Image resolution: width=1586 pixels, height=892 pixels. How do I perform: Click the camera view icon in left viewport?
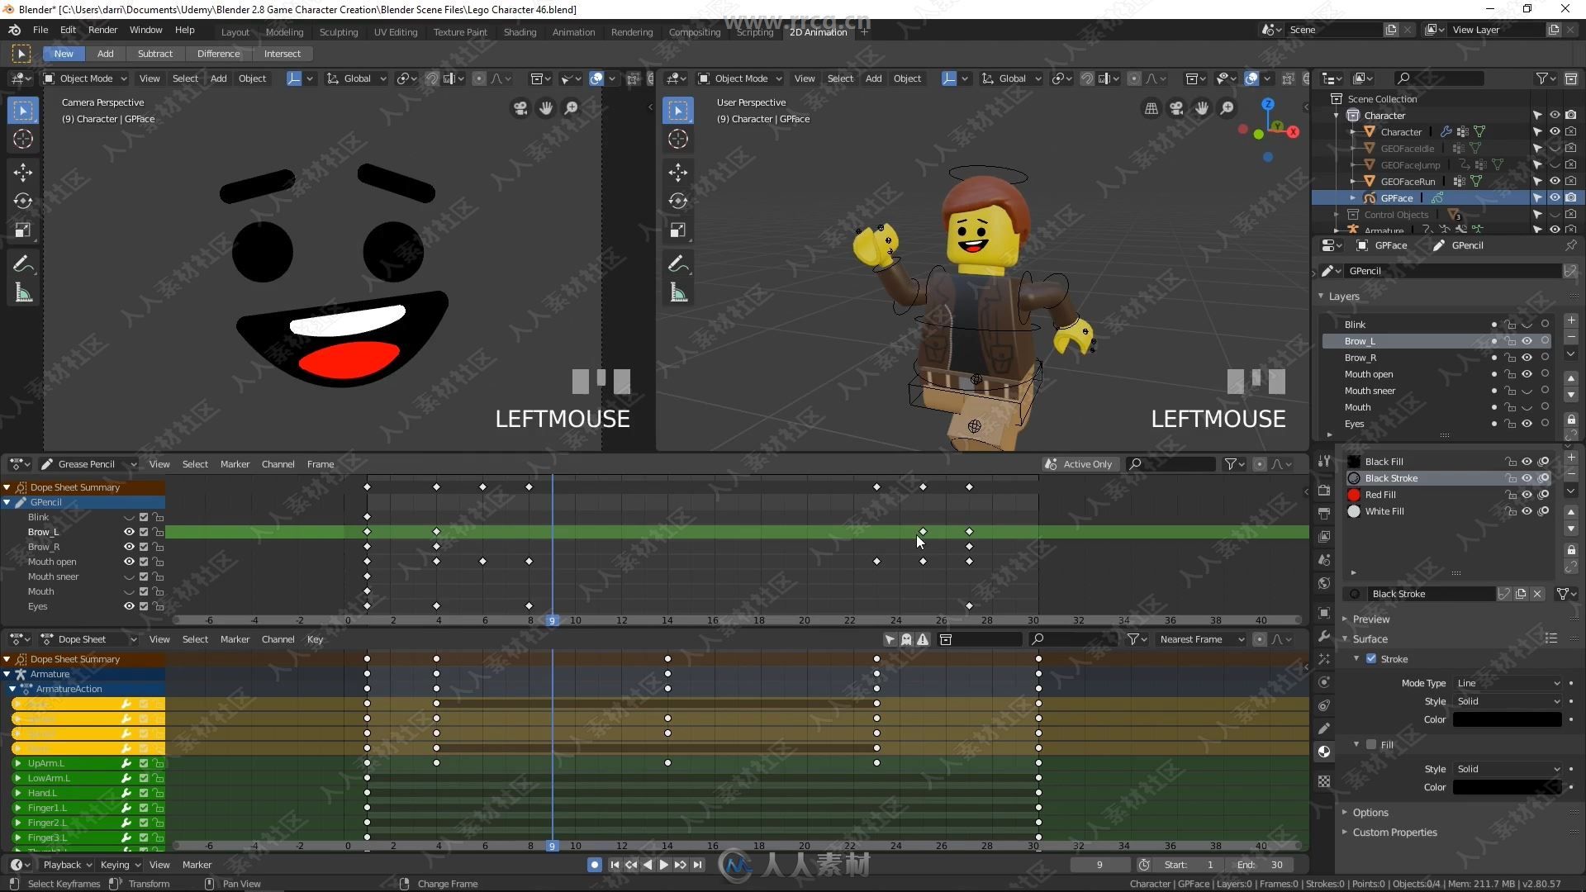[x=520, y=108]
